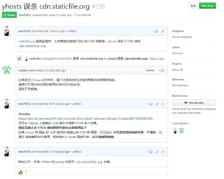
Task: Click neoFelhz username in first comment header
Action: [25, 31]
